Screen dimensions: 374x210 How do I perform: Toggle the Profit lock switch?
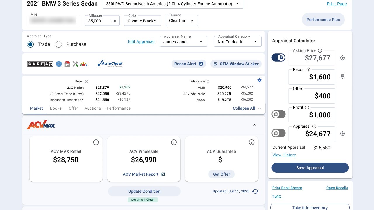pos(278,114)
